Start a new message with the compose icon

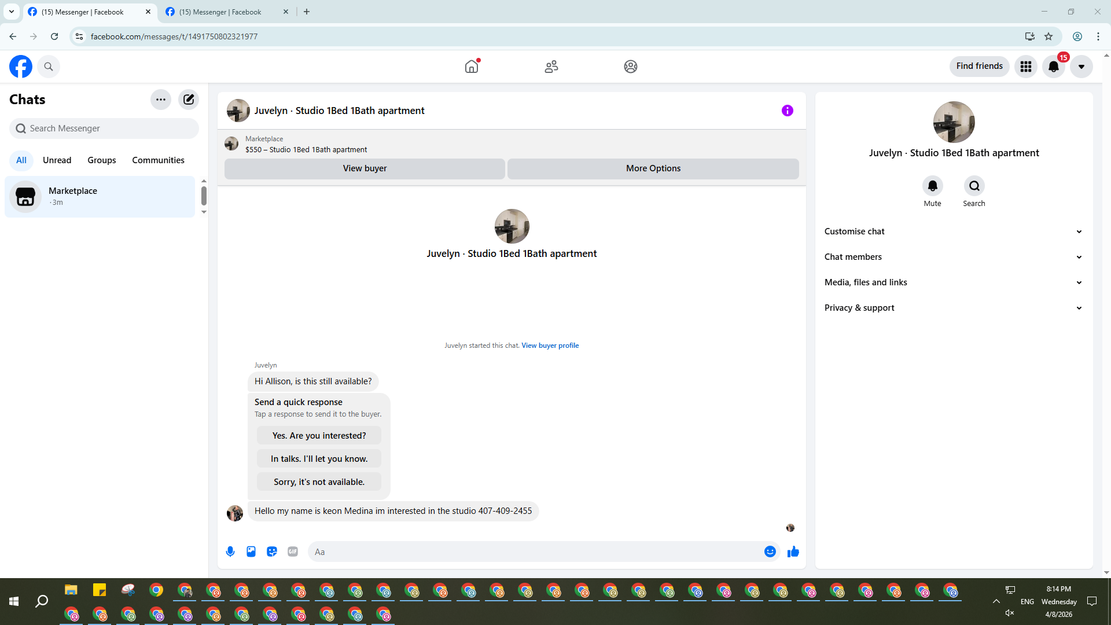click(x=189, y=100)
